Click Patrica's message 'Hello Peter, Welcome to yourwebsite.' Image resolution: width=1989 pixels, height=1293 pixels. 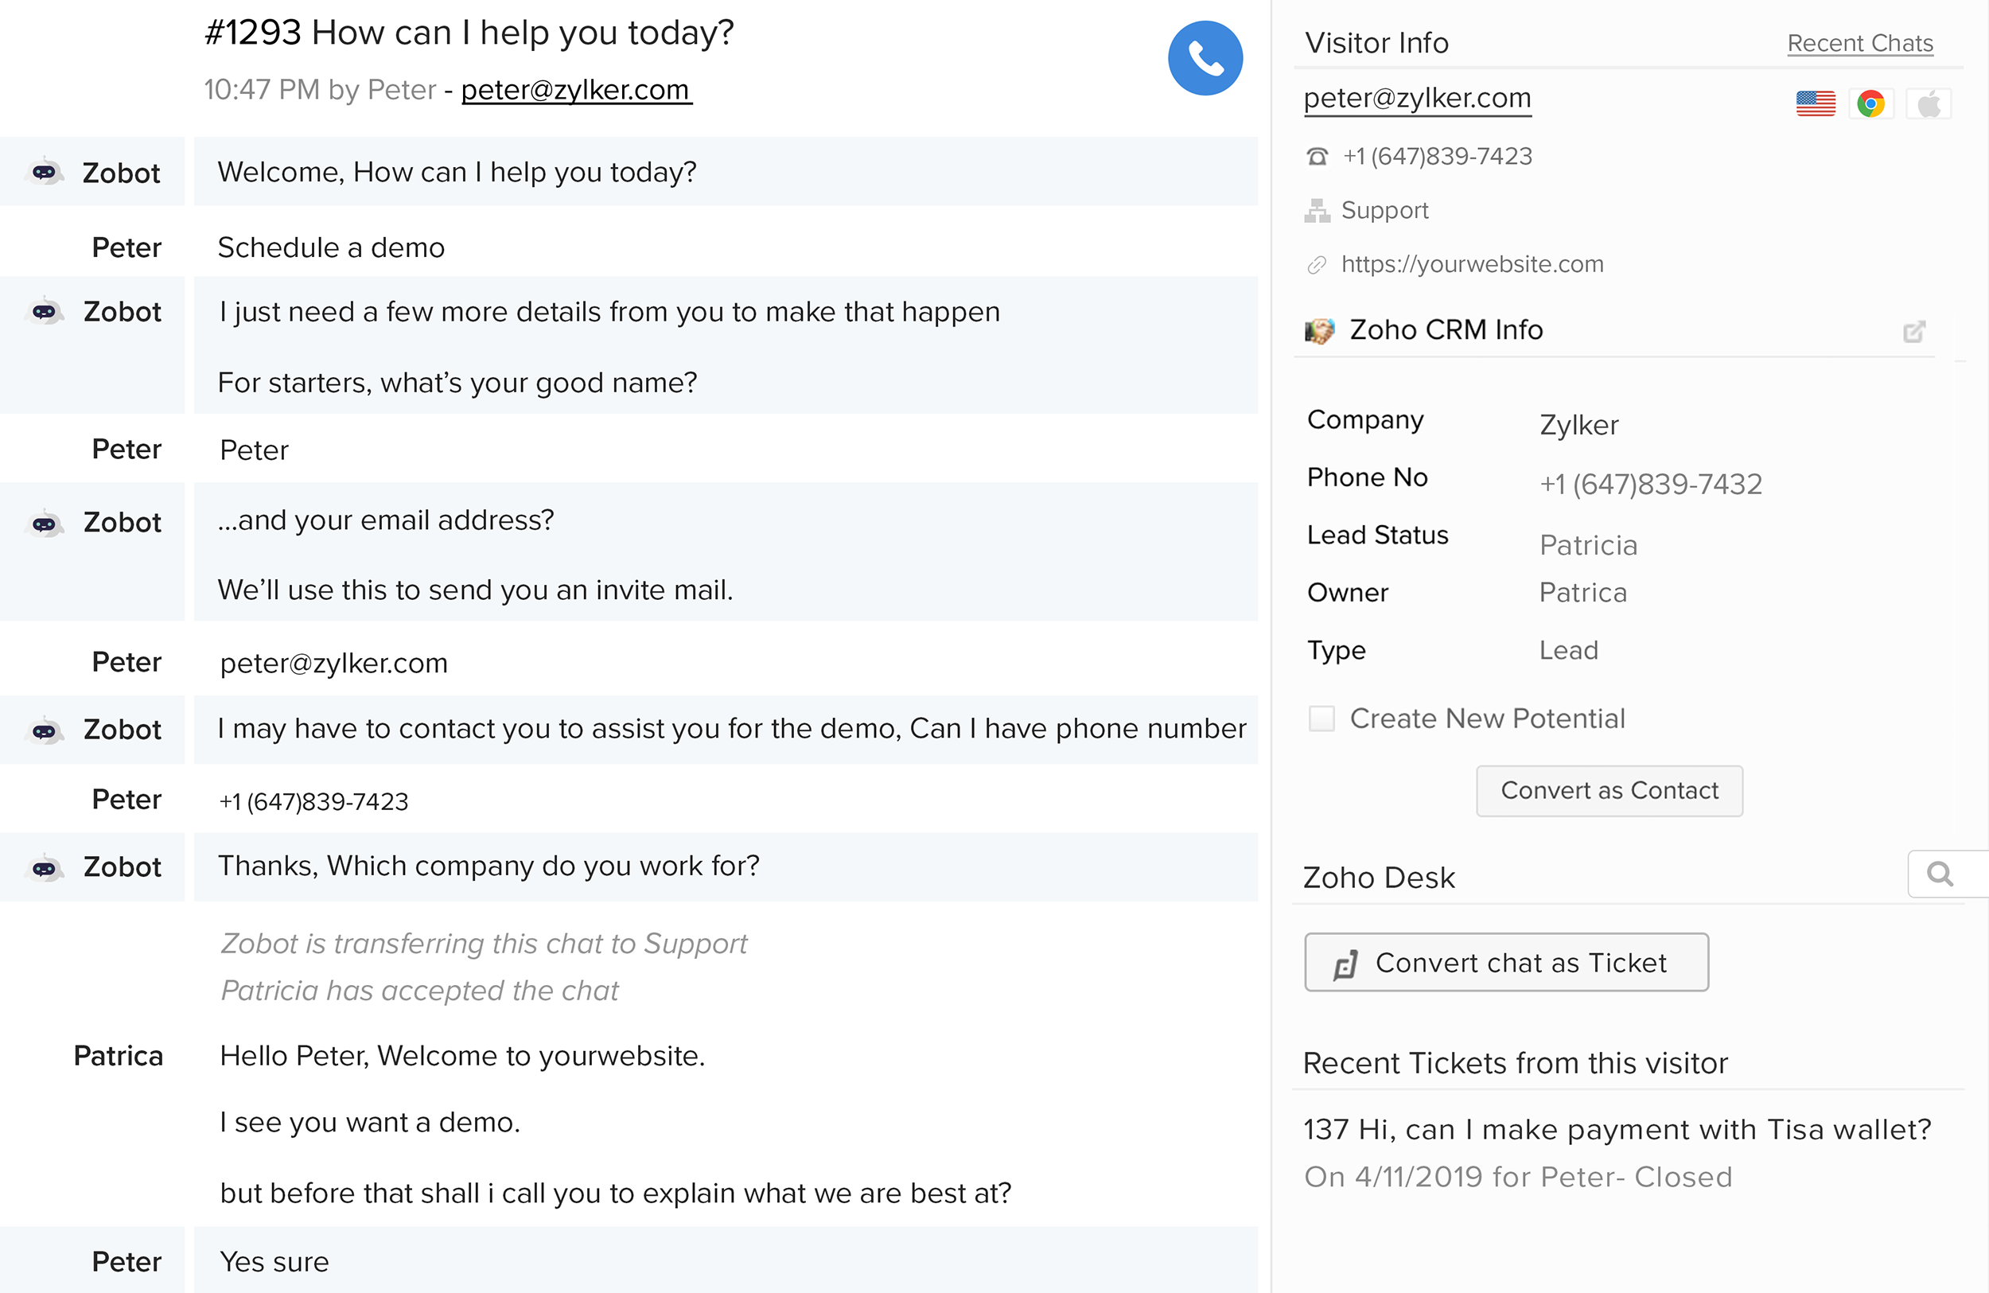coord(462,1056)
